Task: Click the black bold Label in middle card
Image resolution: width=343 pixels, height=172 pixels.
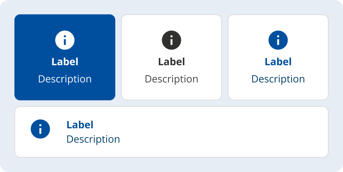Action: (x=171, y=62)
